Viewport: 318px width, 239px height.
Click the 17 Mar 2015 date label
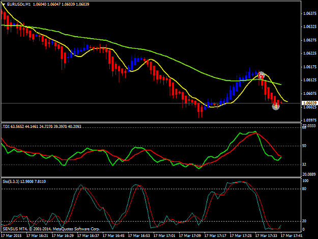(11, 235)
